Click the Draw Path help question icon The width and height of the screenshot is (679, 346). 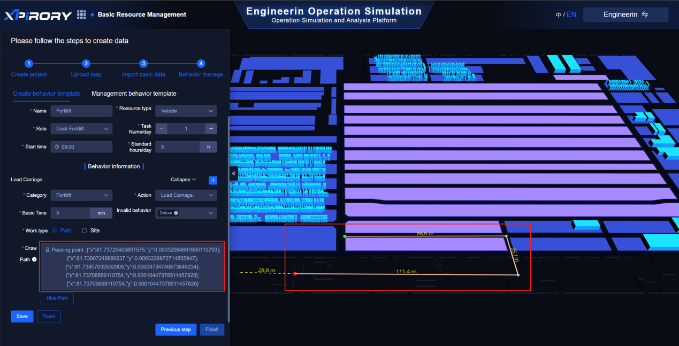point(34,259)
